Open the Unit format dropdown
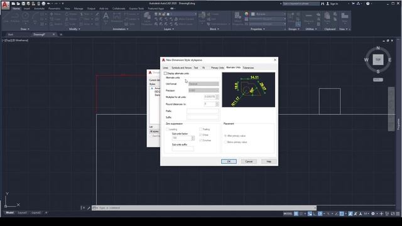Screen dimensions: 402x226 [x=204, y=83]
